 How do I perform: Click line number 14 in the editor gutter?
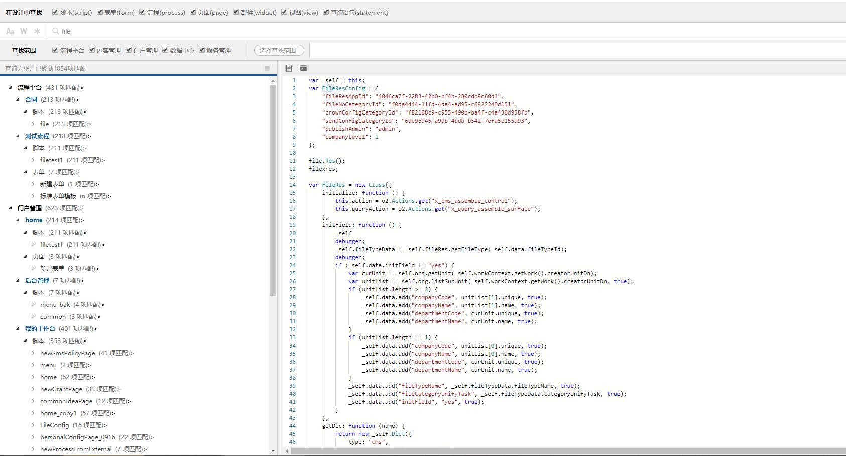(x=293, y=185)
